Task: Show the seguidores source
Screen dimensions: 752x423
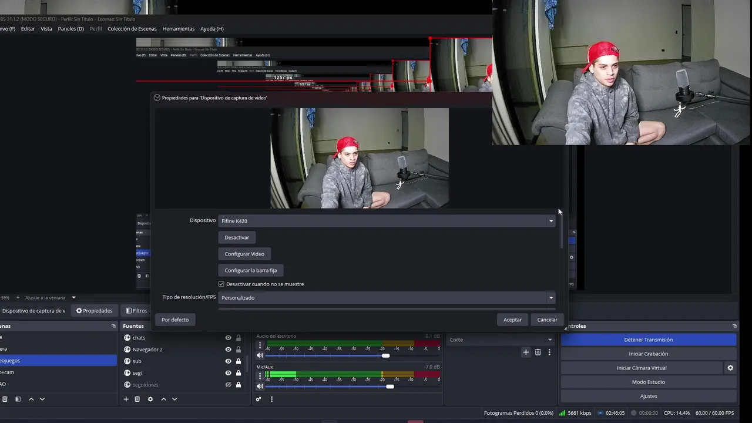Action: pyautogui.click(x=229, y=385)
